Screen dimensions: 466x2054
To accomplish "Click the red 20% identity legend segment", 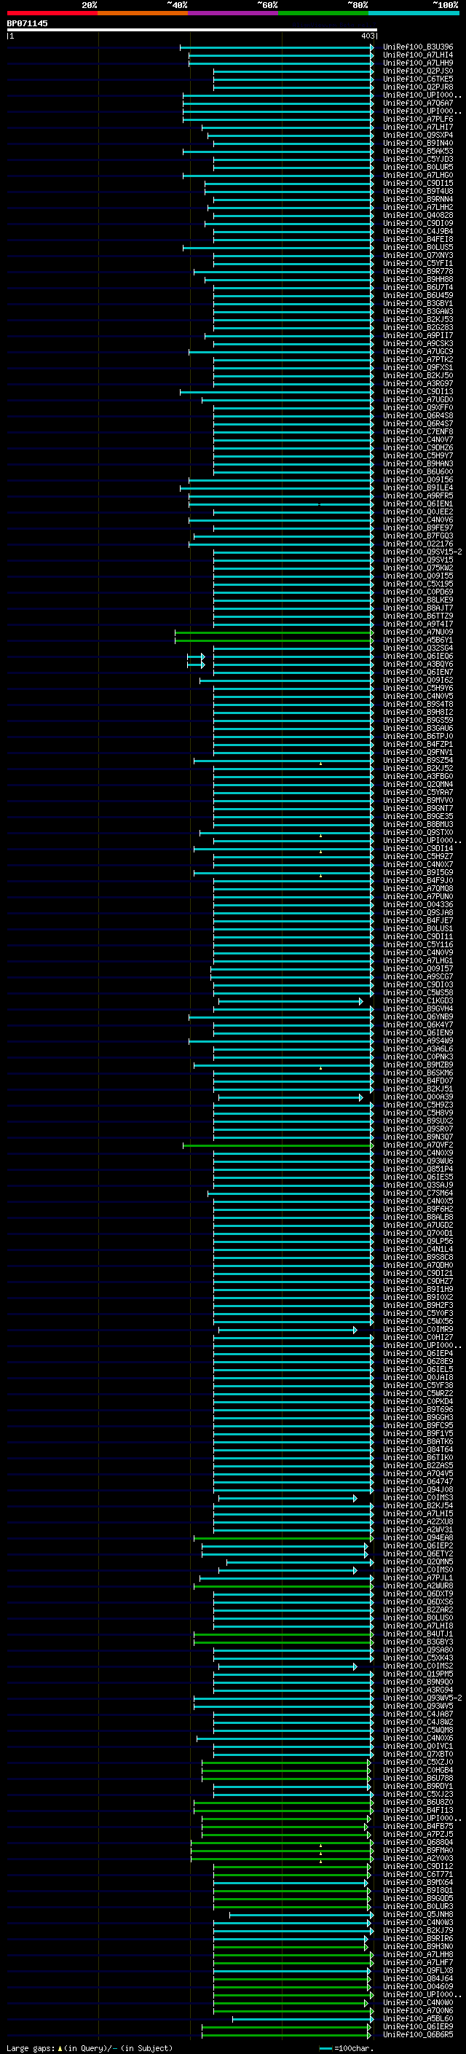I will 52,13.
